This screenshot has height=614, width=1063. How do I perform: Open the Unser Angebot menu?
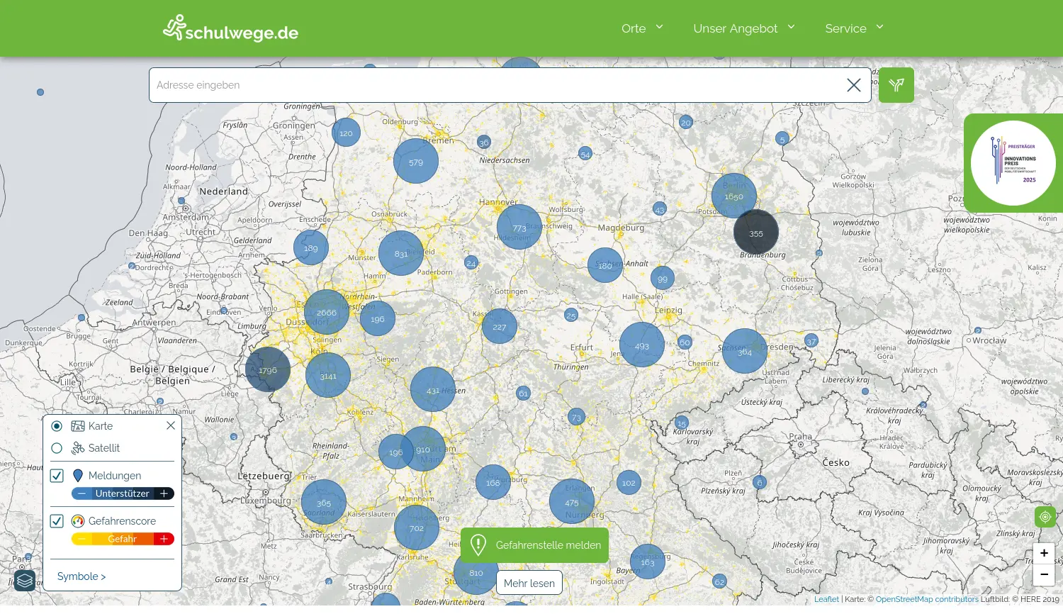[743, 28]
